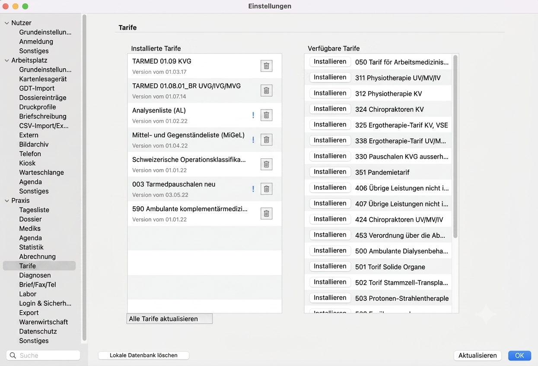Open Tagesliste under Praxis

pyautogui.click(x=34, y=210)
